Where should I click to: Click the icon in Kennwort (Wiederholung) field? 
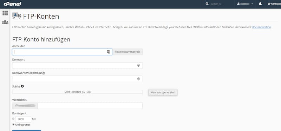click(x=138, y=79)
